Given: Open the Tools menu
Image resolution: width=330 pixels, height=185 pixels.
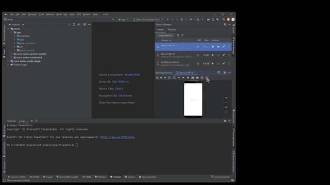Looking at the screenshot, I should pos(72,14).
